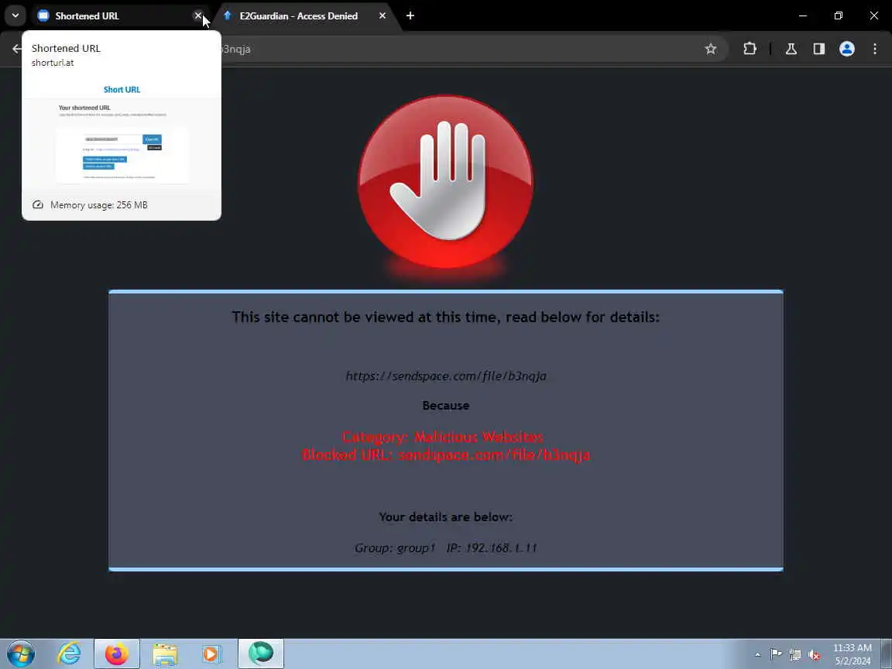
Task: Bookmark this page with the star icon
Action: pos(711,49)
